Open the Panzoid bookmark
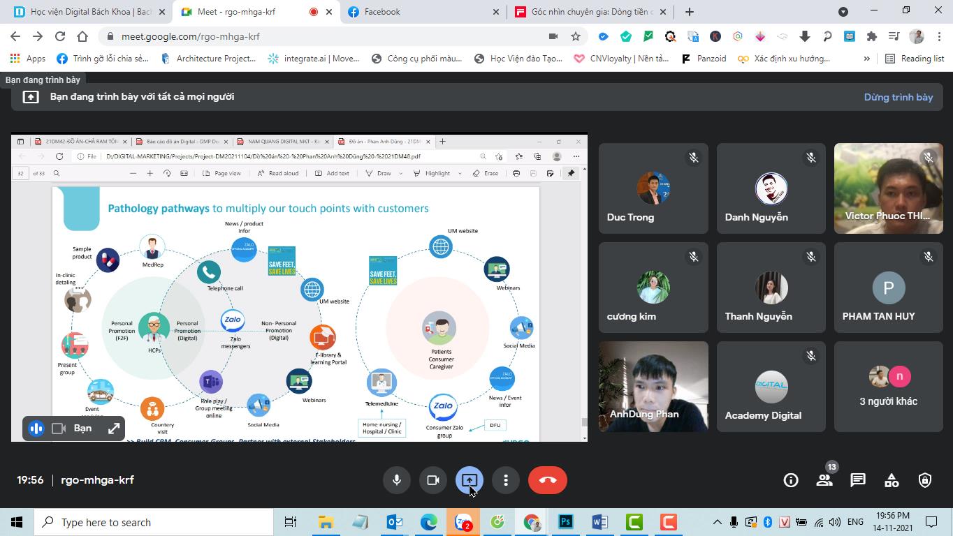953x536 pixels. tap(704, 59)
